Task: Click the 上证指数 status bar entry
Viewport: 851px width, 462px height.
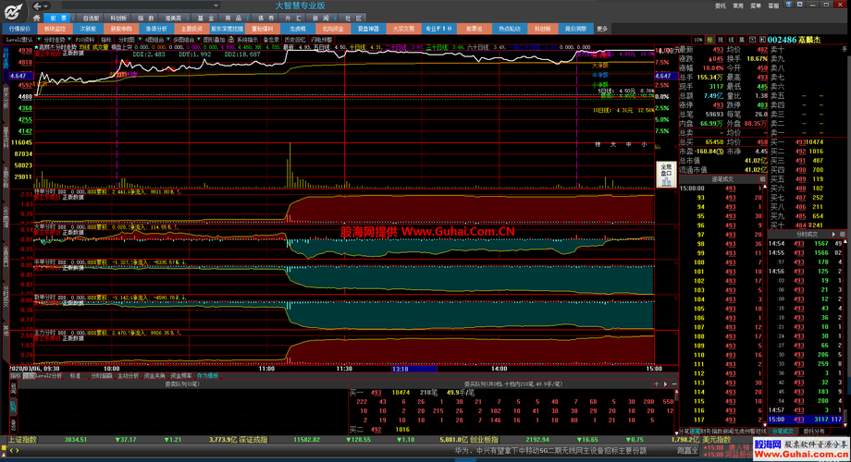Action: 22,439
